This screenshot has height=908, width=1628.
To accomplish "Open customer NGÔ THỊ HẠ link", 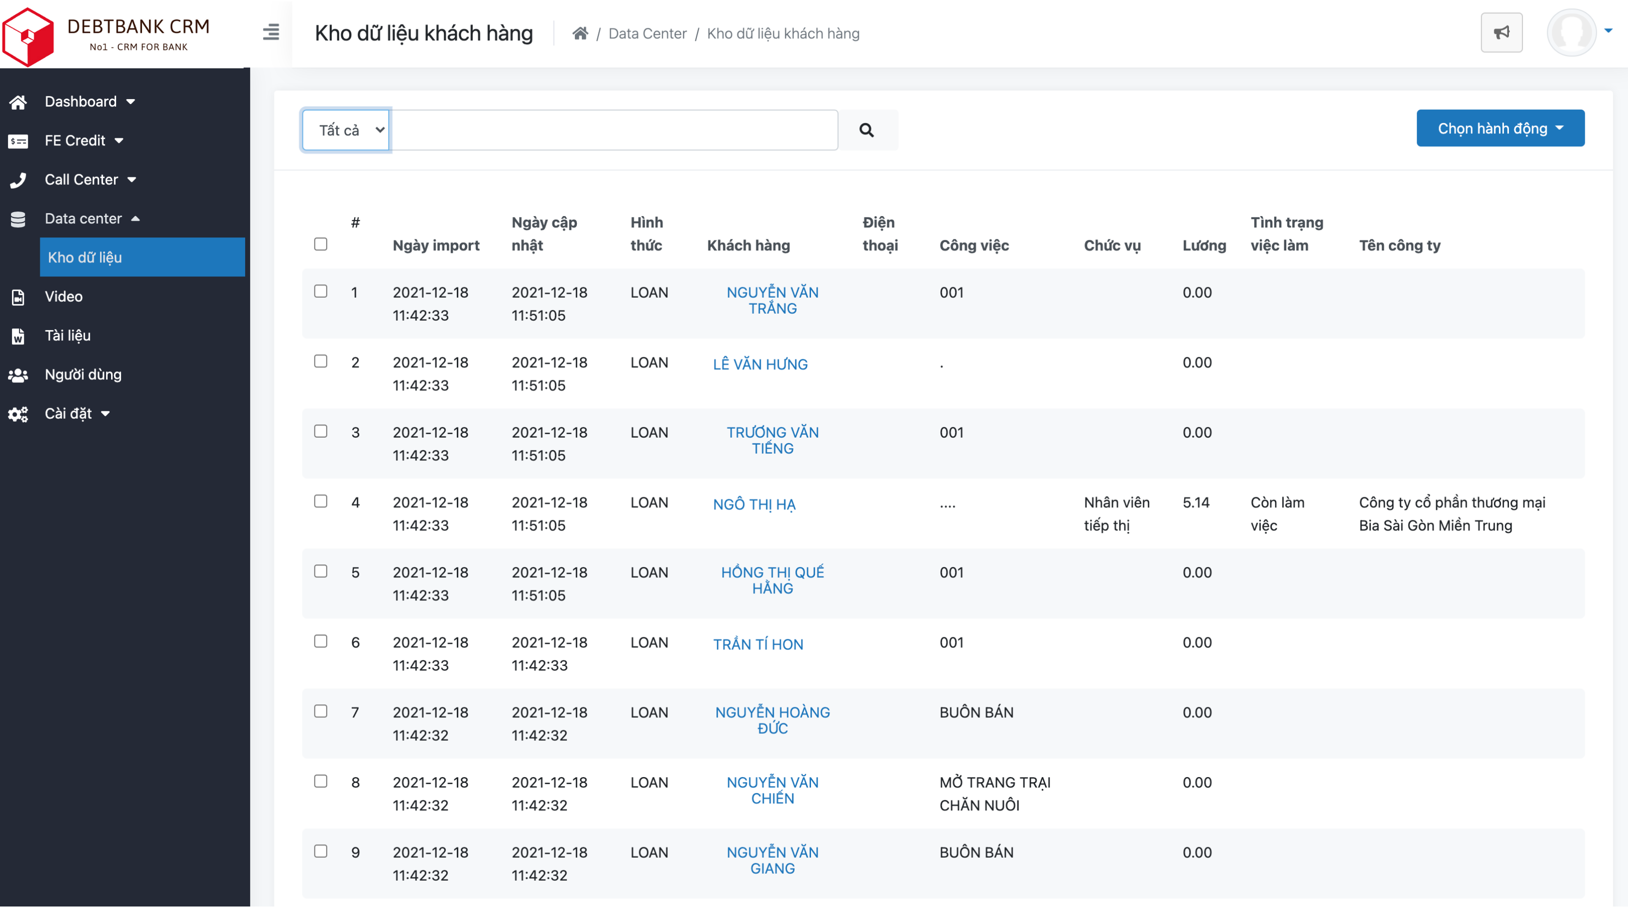I will 754,504.
